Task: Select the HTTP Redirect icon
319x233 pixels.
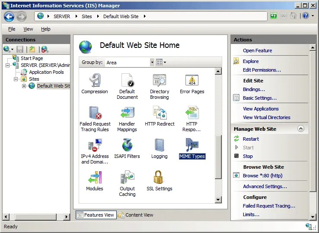Action: point(159,113)
